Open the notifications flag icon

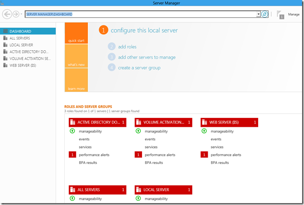pyautogui.click(x=280, y=15)
